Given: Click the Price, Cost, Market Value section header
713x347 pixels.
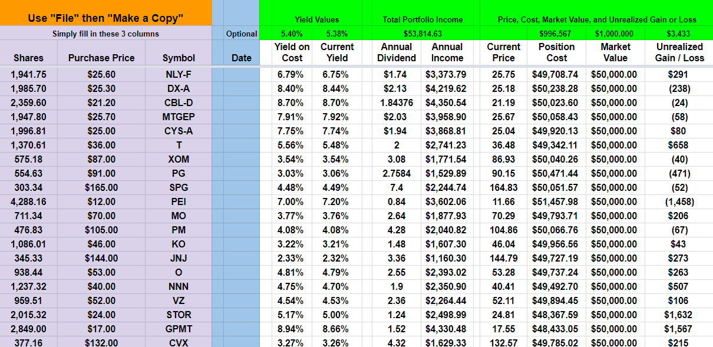Looking at the screenshot, I should click(x=597, y=19).
